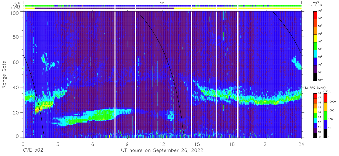Click the green segment of the NOISE colorbar
Image resolution: width=339 pixels, height=156 pixels.
pyautogui.click(x=325, y=116)
